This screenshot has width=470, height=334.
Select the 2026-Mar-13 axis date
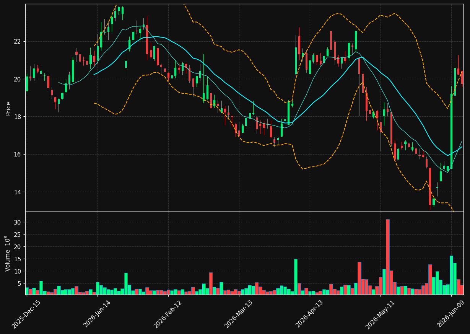239,314
